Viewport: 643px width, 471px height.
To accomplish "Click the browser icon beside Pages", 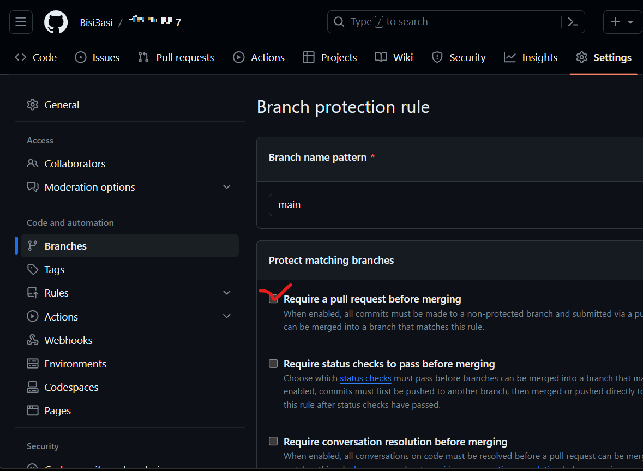I will (x=32, y=410).
